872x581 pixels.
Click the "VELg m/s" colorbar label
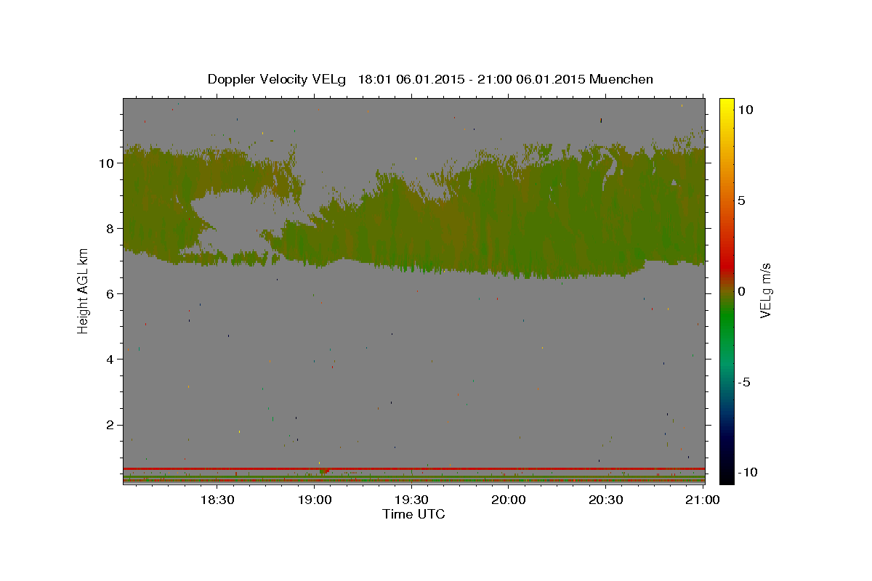pyautogui.click(x=765, y=290)
